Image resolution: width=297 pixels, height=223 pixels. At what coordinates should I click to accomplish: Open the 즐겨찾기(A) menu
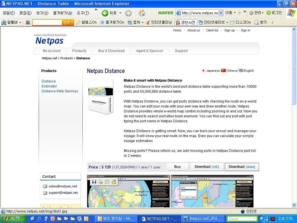[x=63, y=13]
